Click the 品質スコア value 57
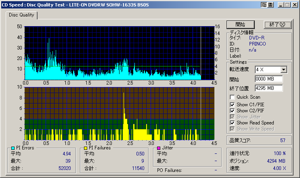This screenshot has width=300, height=178. coord(283,141)
